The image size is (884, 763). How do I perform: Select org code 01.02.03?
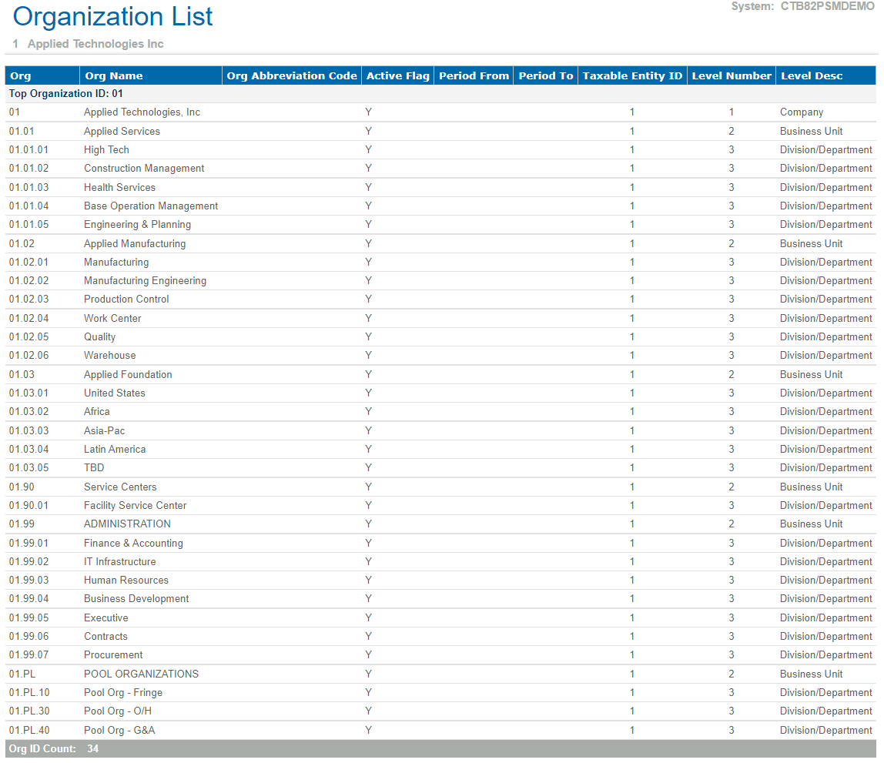click(28, 300)
